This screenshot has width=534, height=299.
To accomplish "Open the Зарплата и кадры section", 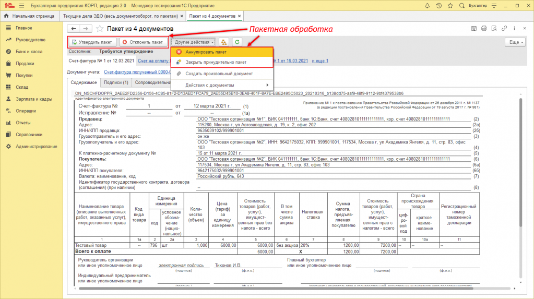I will point(34,99).
